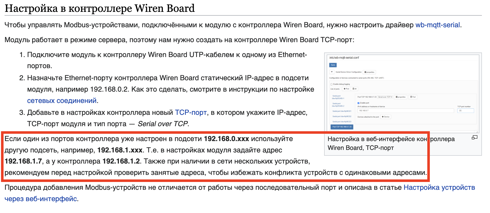Click the TCP port number field
Screen dimensions: 490x213
(465, 111)
